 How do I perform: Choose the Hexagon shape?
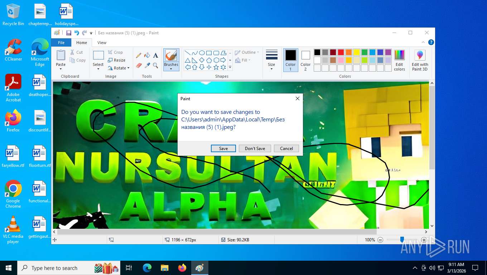pyautogui.click(x=216, y=60)
